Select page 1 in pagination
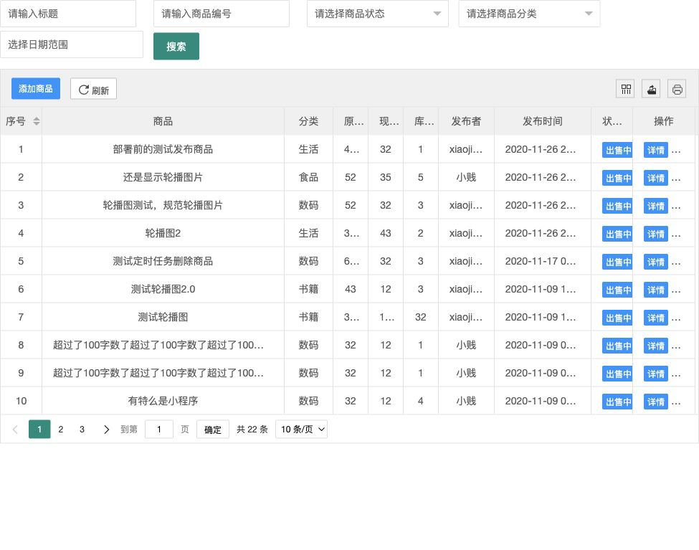Viewport: 699px width, 550px height. pyautogui.click(x=39, y=429)
